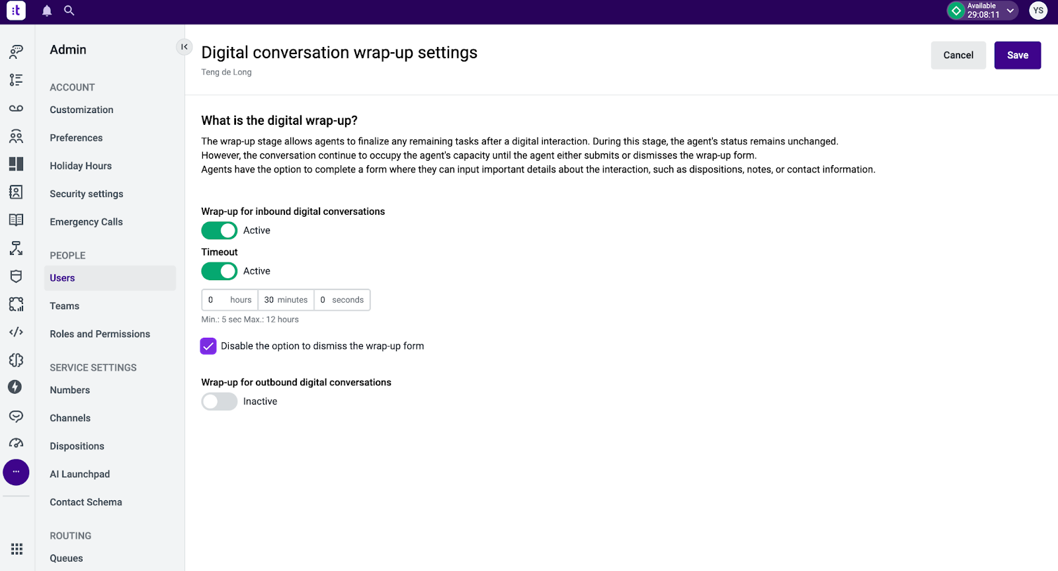Click the search magnifier icon
This screenshot has height=571, width=1058.
click(69, 11)
